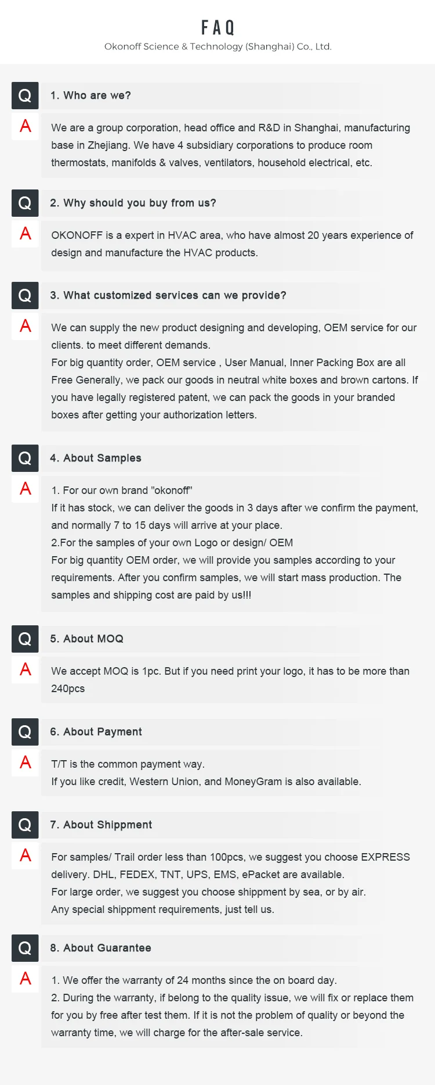
Task: Click the Q icon next to customized services question
Action: [25, 295]
